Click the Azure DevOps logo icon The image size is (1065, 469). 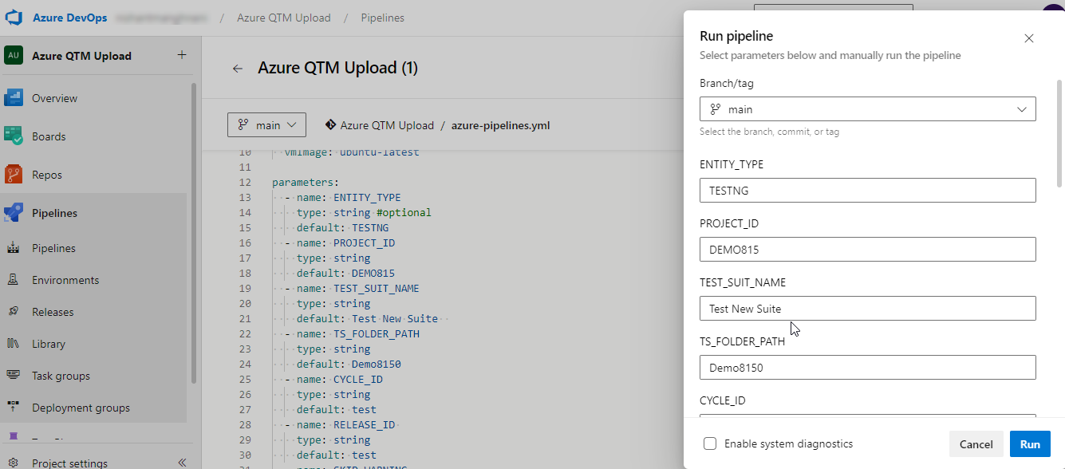[14, 18]
